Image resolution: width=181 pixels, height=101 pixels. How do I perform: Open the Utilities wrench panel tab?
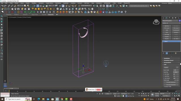click(178, 18)
